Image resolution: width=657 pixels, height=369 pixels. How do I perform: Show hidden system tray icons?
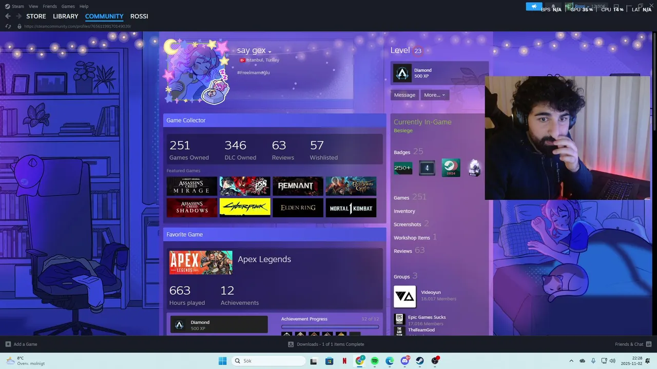(571, 361)
